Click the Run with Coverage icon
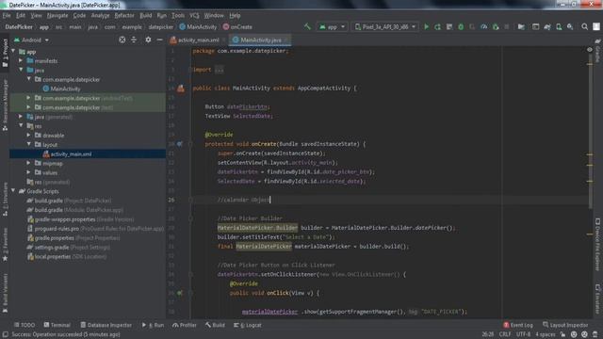This screenshot has width=603, height=339. 472,27
